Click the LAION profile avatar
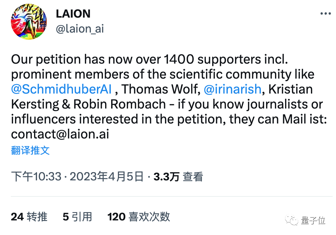This screenshot has width=336, height=235. [29, 21]
